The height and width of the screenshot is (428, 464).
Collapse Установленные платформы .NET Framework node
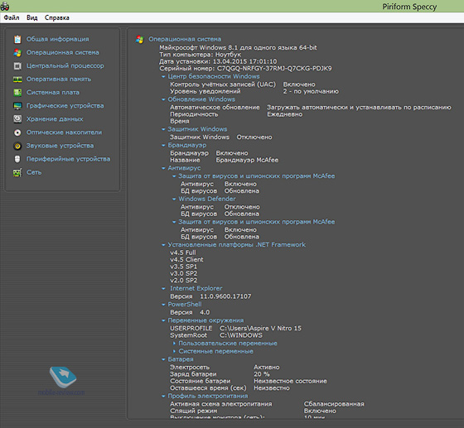point(163,245)
